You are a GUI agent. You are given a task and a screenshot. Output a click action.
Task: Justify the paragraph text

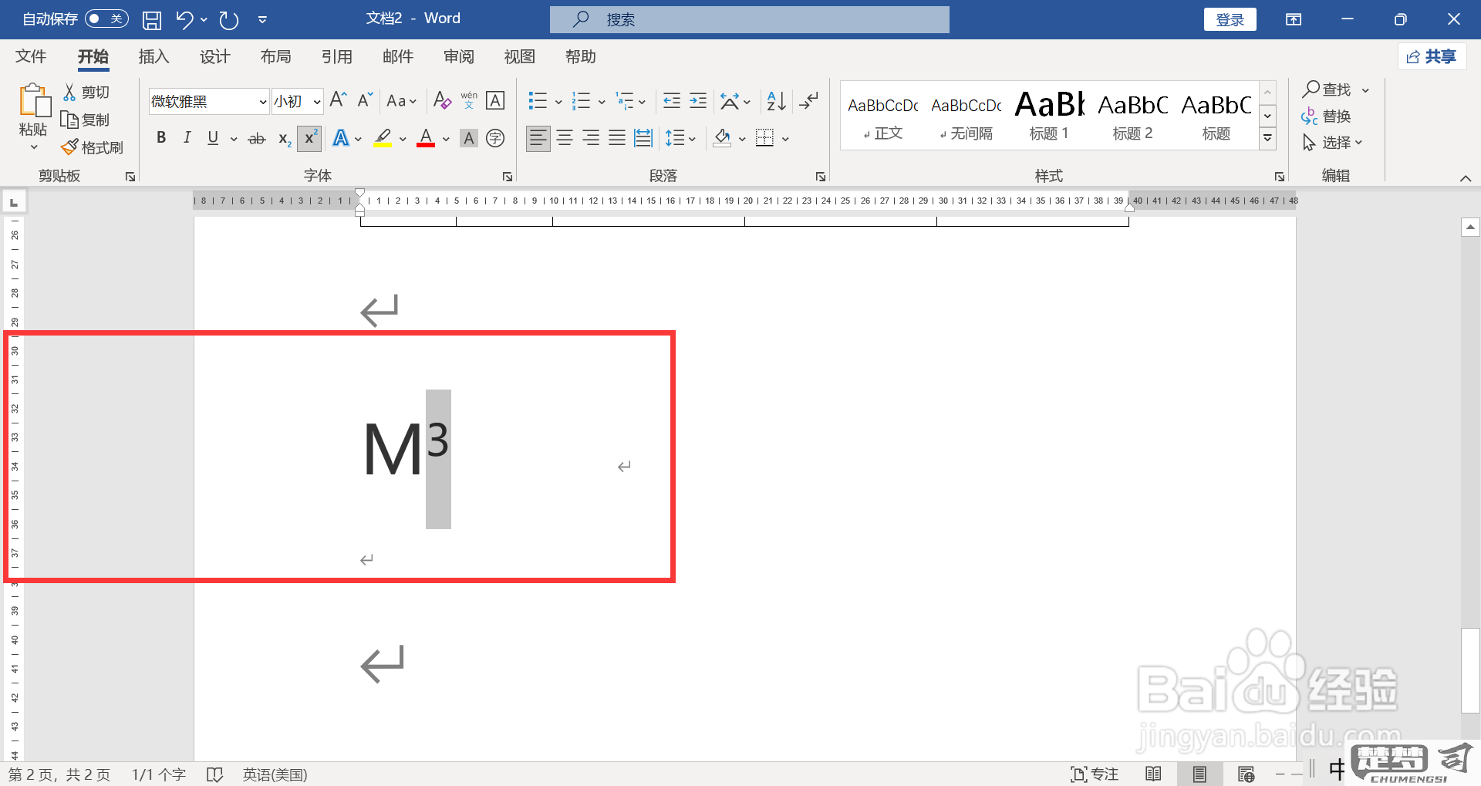[x=617, y=138]
